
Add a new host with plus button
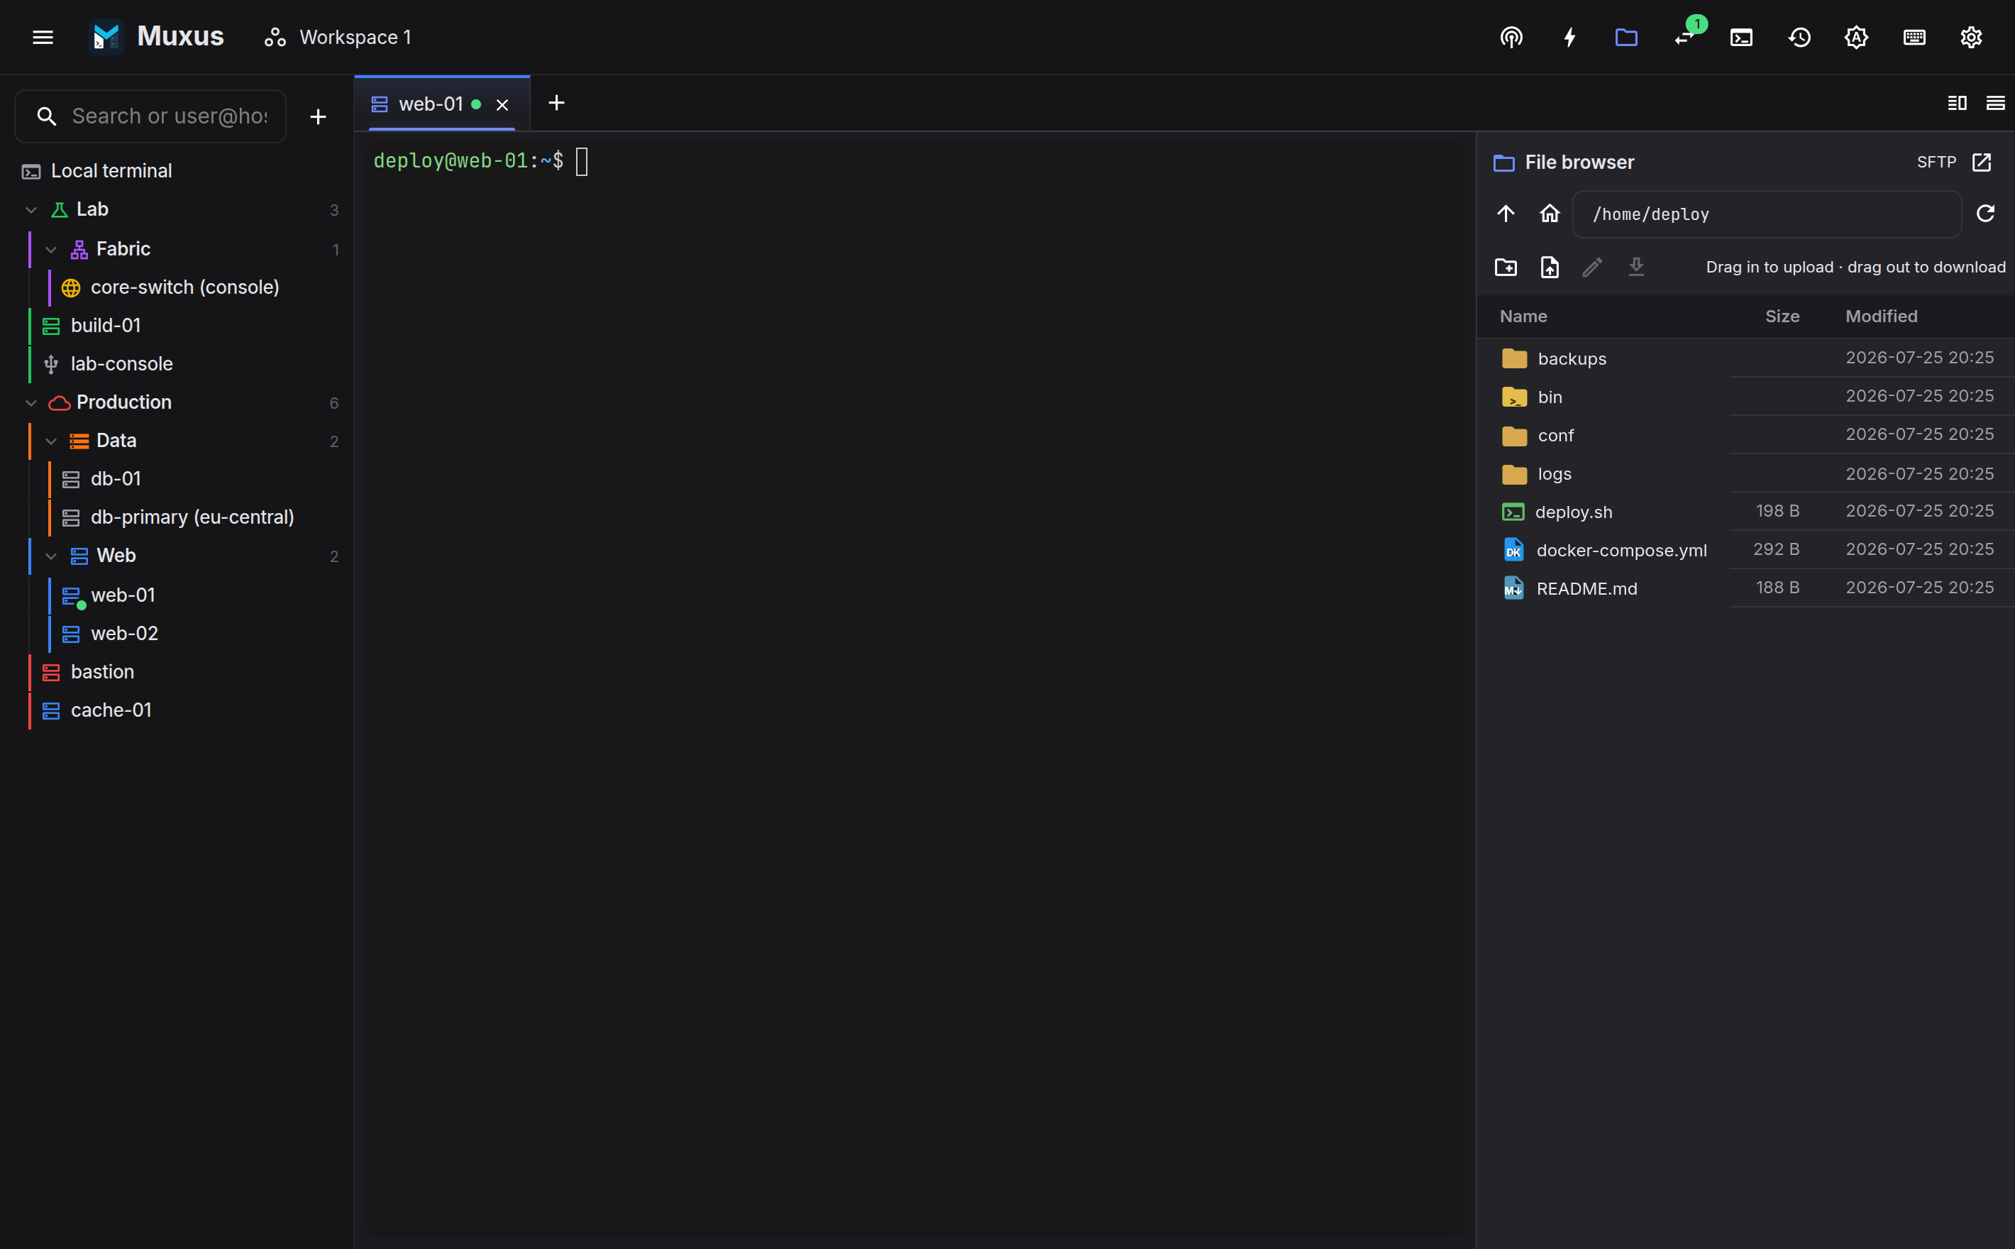(x=318, y=116)
